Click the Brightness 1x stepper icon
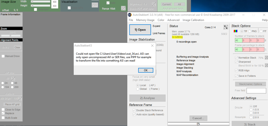This screenshot has height=126, width=268. [x=154, y=4]
